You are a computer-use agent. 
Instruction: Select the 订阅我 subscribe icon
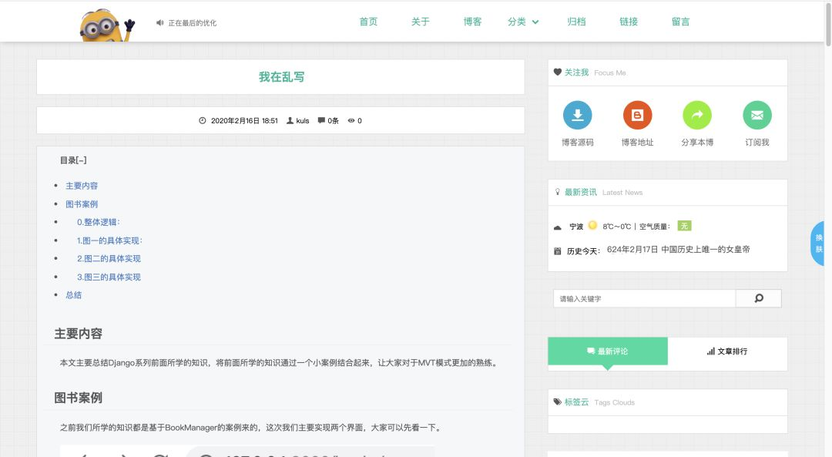point(757,114)
